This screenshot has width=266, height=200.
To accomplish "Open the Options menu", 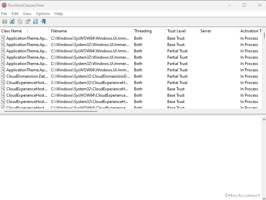I will pos(43,14).
